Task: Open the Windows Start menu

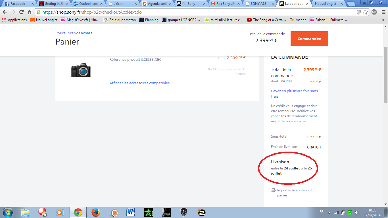Action: point(7,212)
